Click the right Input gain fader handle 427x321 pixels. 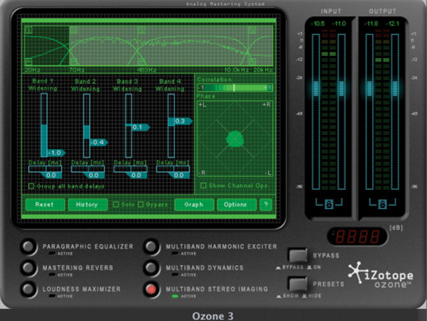pyautogui.click(x=342, y=88)
